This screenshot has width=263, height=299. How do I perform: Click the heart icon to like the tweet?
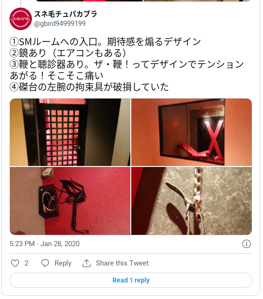point(15,263)
